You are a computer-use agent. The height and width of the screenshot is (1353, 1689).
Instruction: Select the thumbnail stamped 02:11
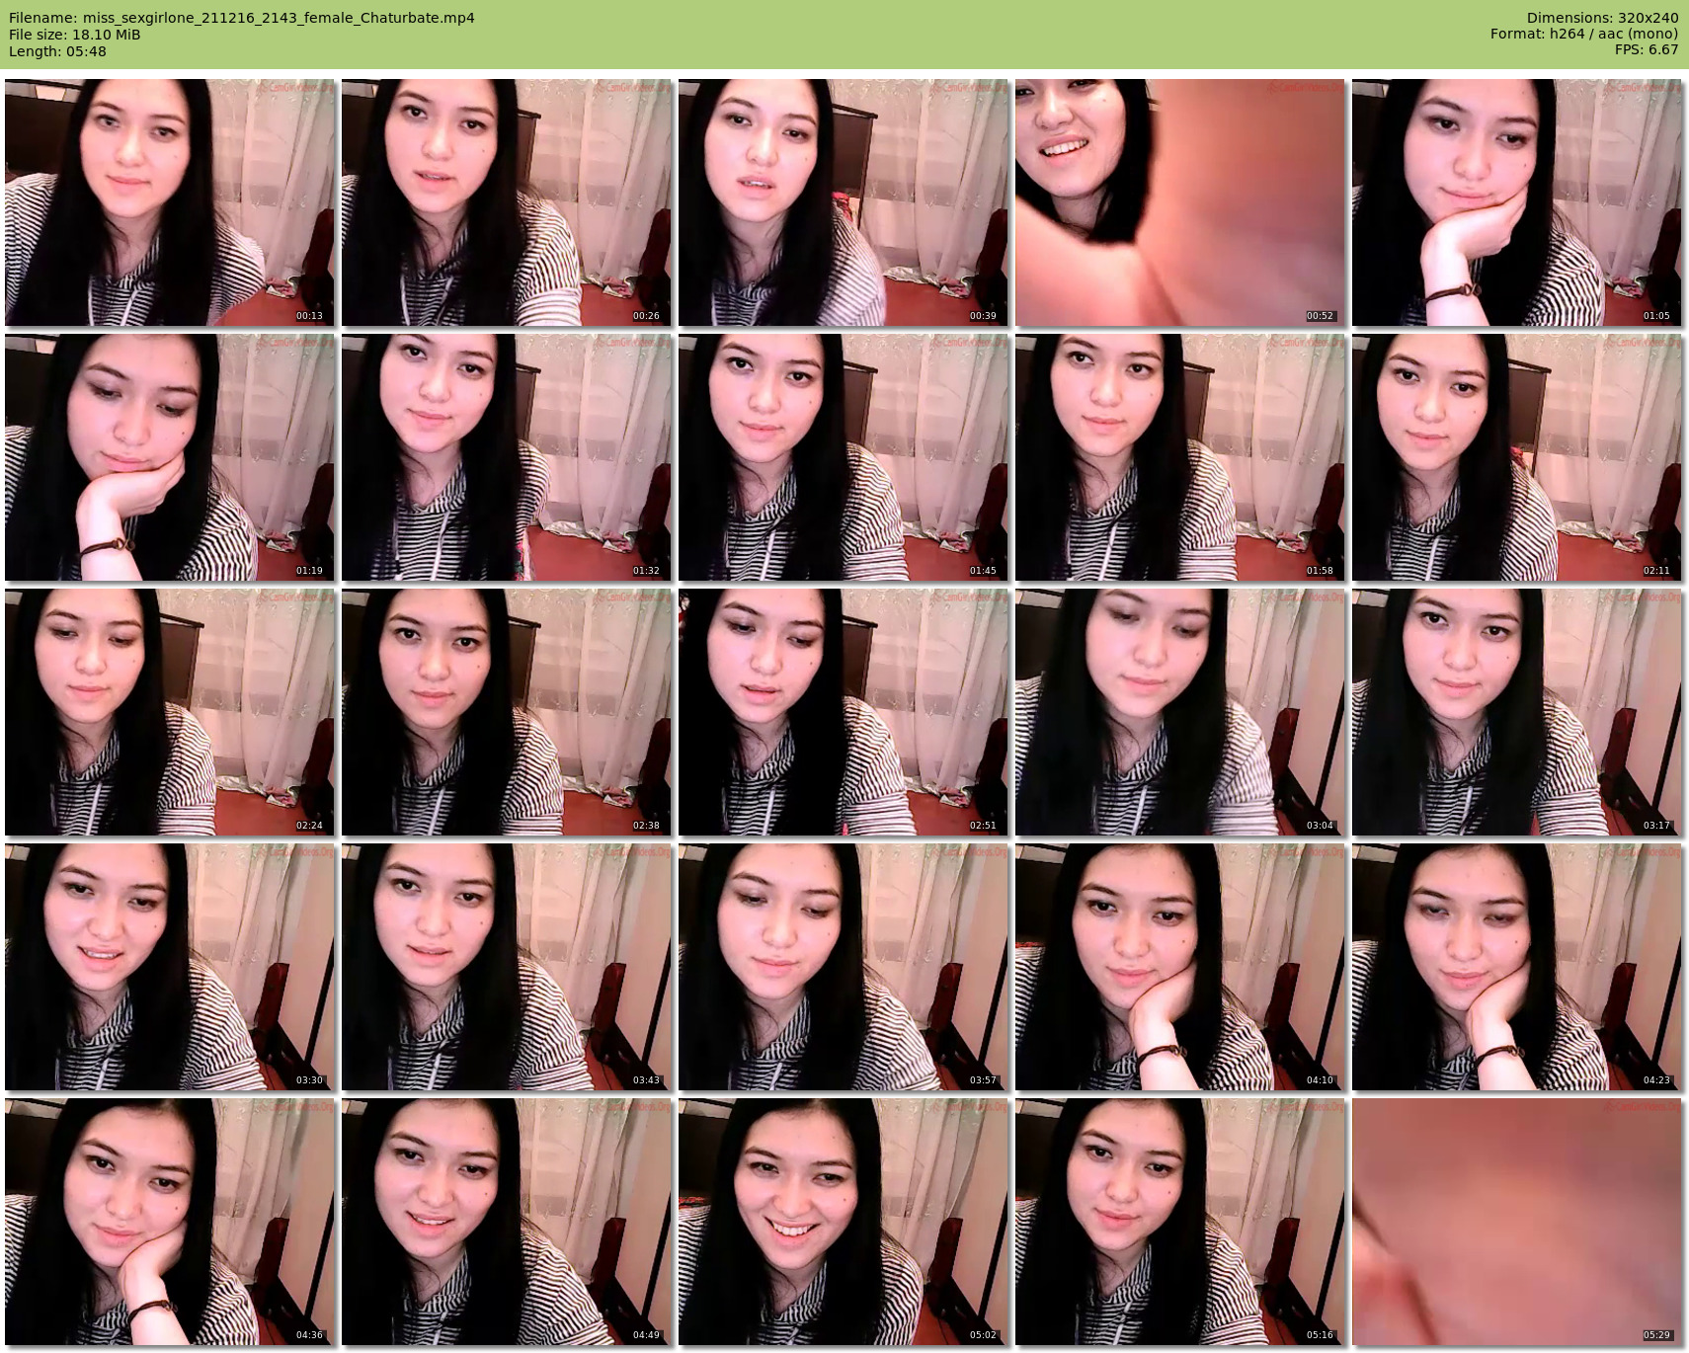click(x=1517, y=457)
